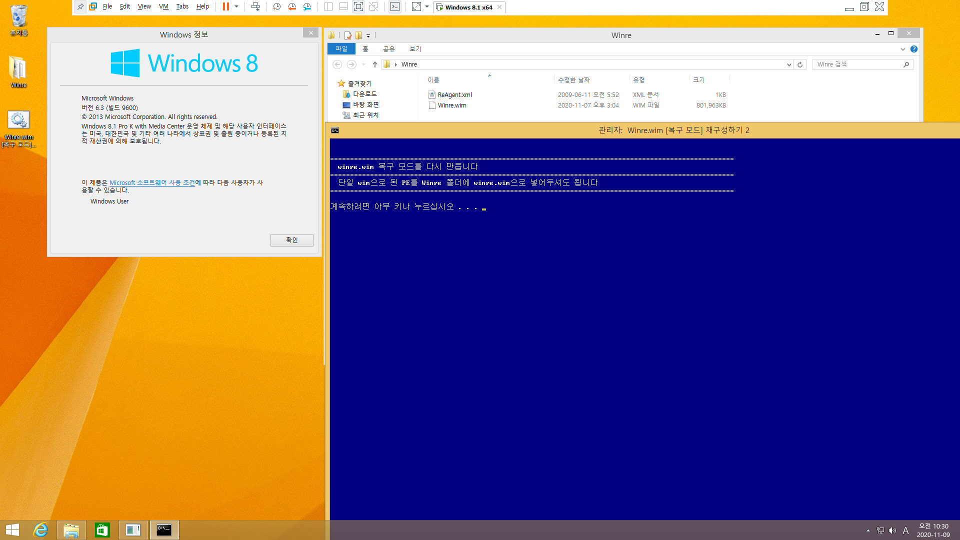Screen dimensions: 960x540
Task: Revert VM to the previous snapshot
Action: tap(292, 6)
